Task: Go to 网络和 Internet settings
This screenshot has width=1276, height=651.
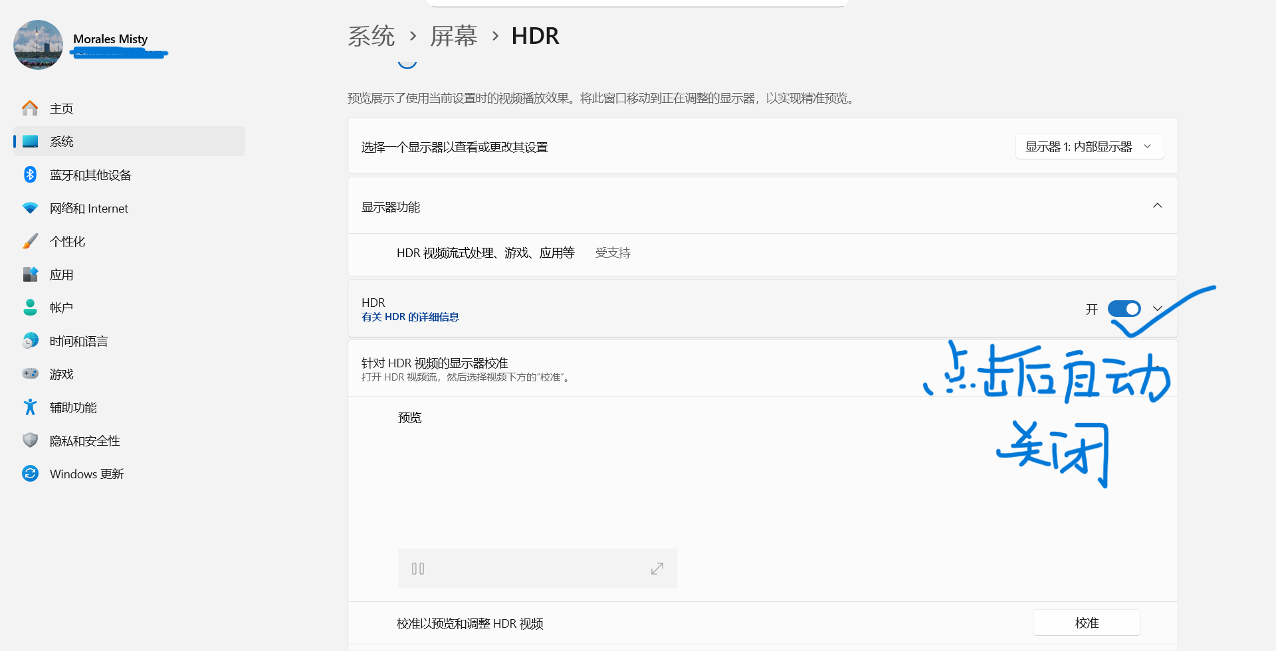Action: click(x=130, y=208)
